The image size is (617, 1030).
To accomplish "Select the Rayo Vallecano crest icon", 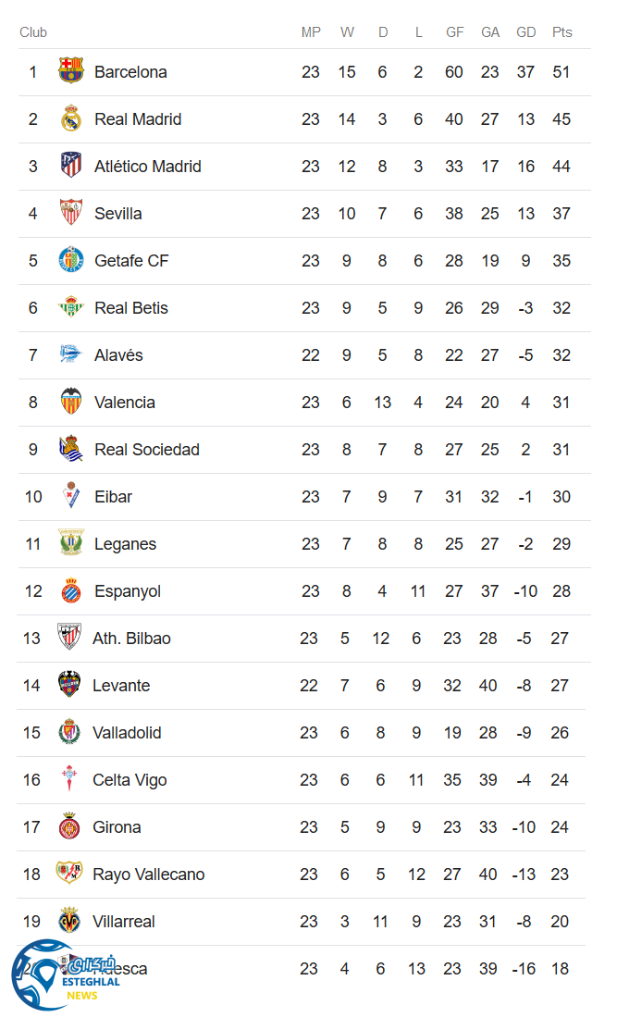I will (x=69, y=874).
